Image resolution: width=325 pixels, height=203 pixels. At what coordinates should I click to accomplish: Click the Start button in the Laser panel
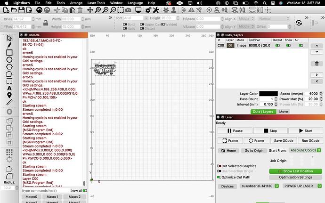pos(306,131)
